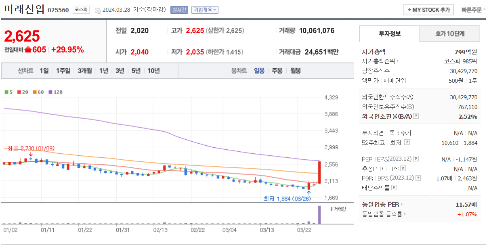Click the 저가 2,035 value
This screenshot has width=489, height=245.
coord(195,52)
